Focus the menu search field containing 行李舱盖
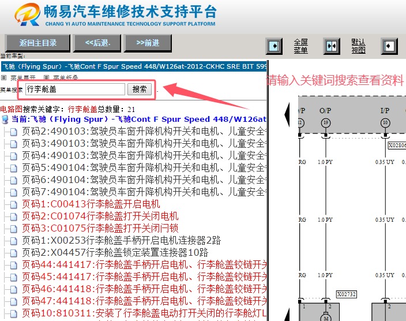 tap(75, 89)
